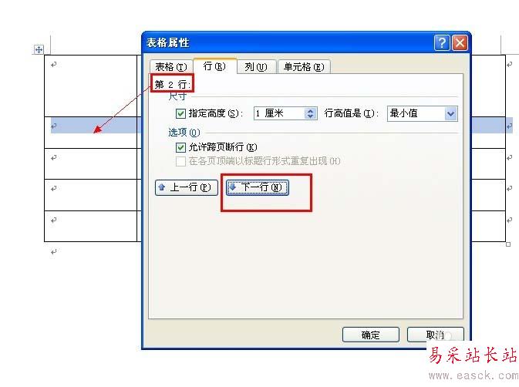Open the 单元格 tab
The height and width of the screenshot is (387, 519).
click(304, 67)
